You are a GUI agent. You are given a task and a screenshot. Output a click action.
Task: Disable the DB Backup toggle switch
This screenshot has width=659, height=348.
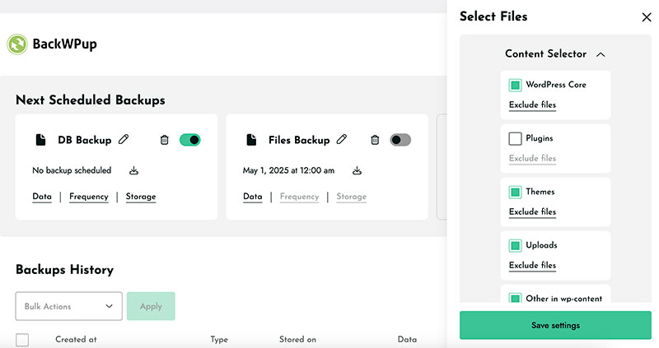[x=190, y=140]
